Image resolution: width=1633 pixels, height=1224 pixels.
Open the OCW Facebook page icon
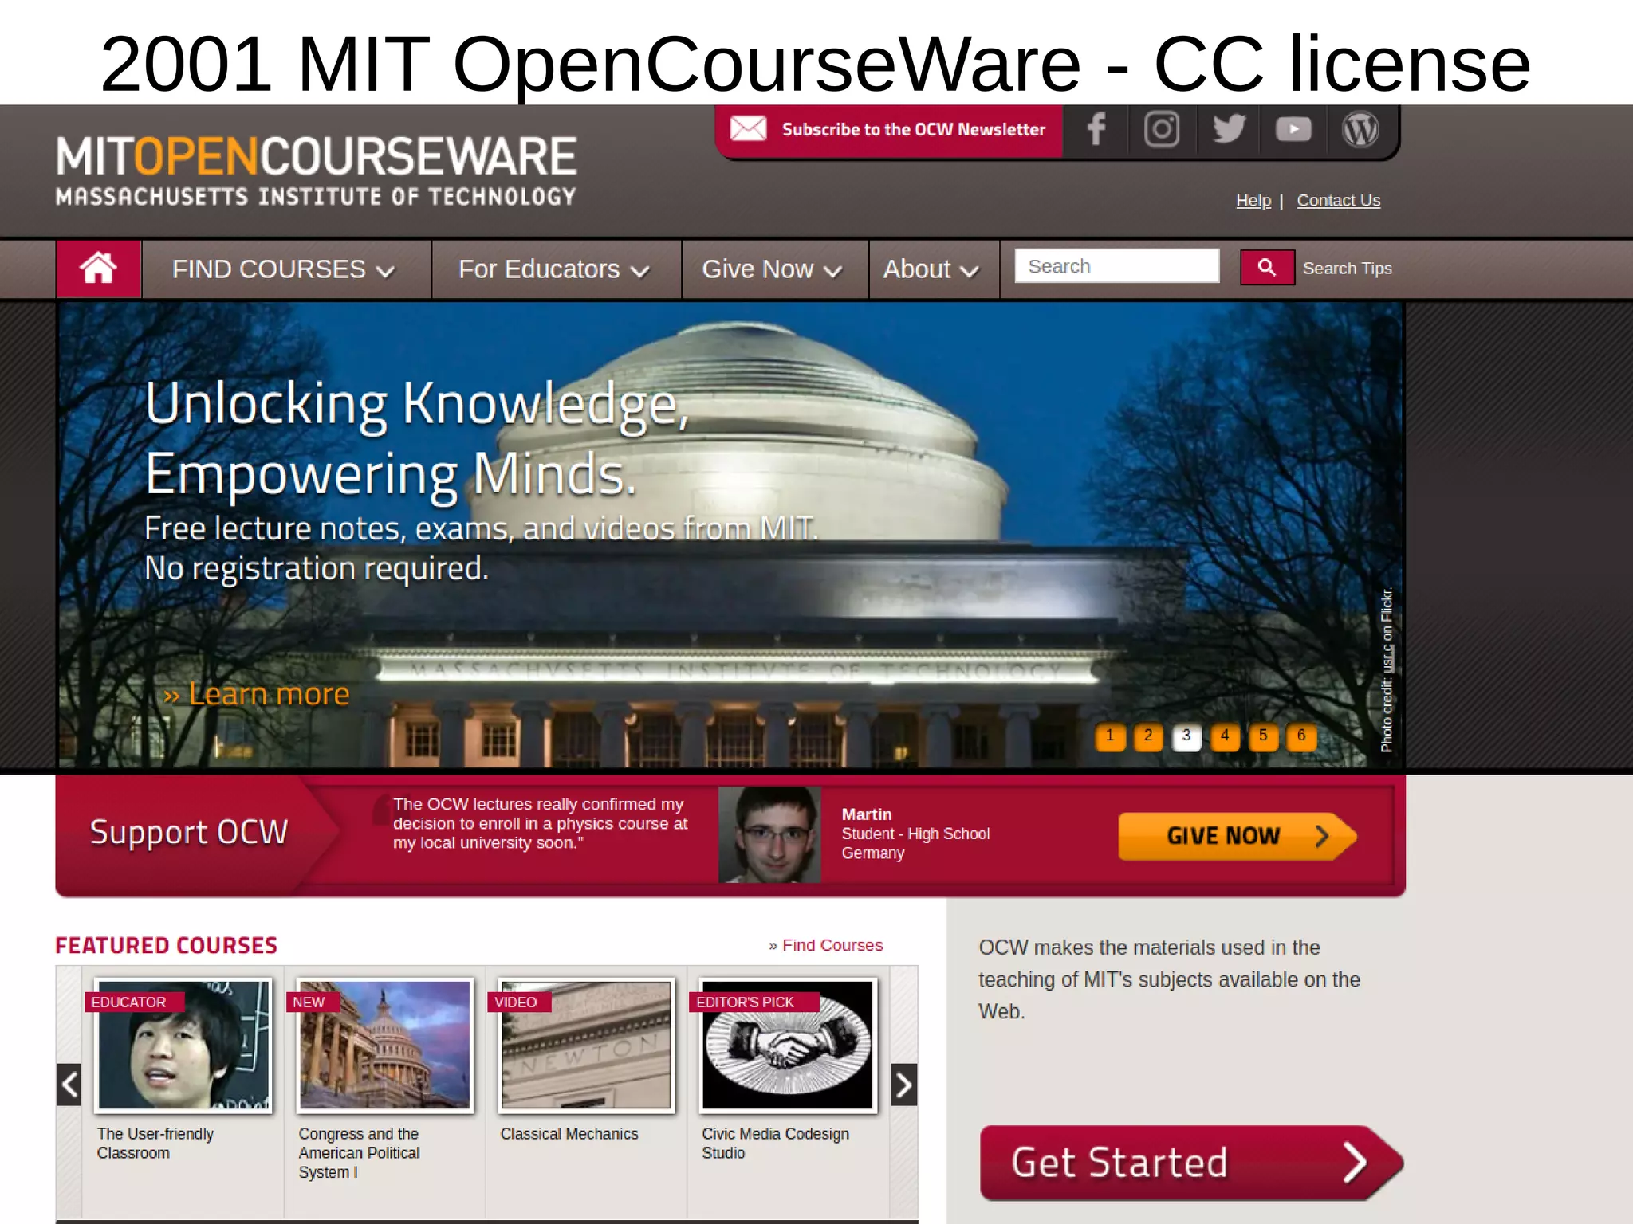click(x=1096, y=129)
